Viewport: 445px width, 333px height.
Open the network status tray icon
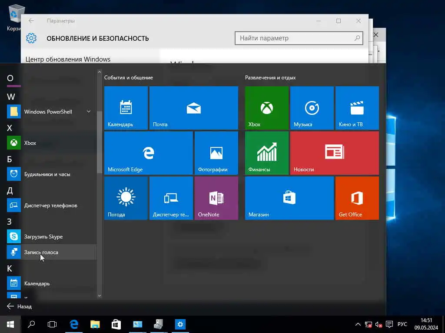(369, 324)
